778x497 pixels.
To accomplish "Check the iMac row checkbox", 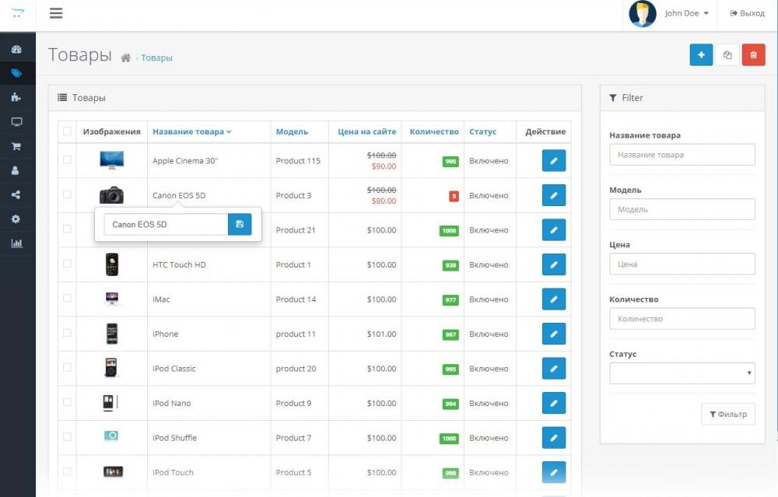I will tap(67, 299).
